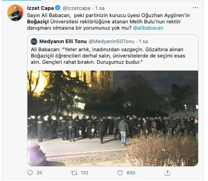Like the tweet with the heart icon
Image resolution: width=208 pixels, height=181 pixels.
(x=120, y=173)
